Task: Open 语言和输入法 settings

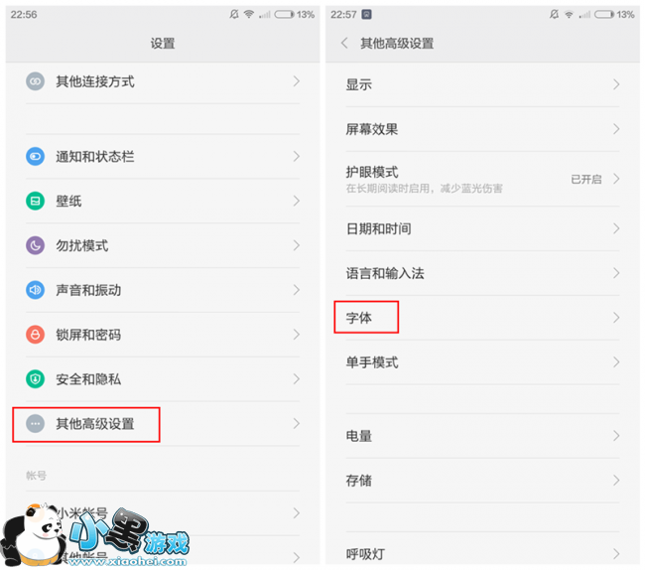Action: coord(482,273)
